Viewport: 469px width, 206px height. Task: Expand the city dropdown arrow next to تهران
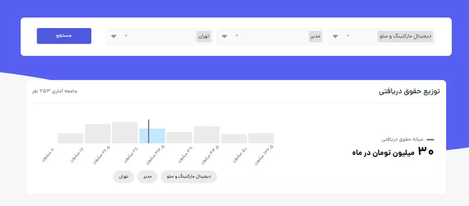114,36
